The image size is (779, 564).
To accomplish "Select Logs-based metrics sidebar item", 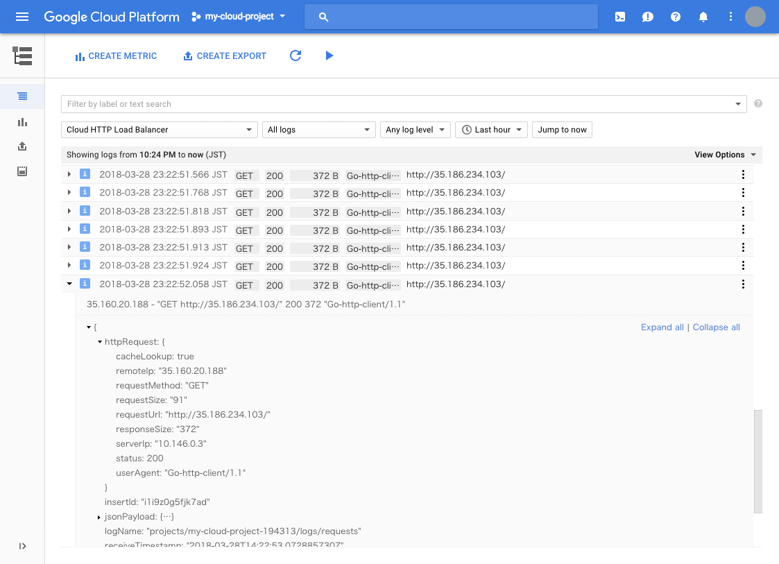I will pyautogui.click(x=22, y=121).
